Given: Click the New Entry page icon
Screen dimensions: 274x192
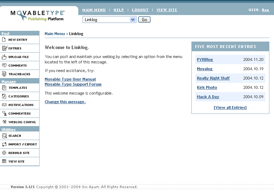Looking at the screenshot, I should [4, 40].
